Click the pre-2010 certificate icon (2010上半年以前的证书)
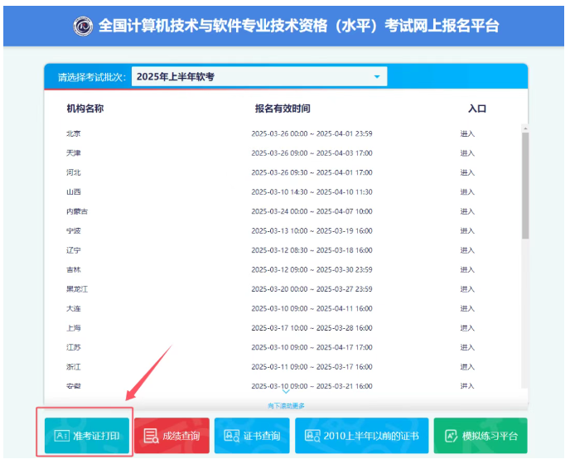Screen dimensions: 570x464 (313, 436)
